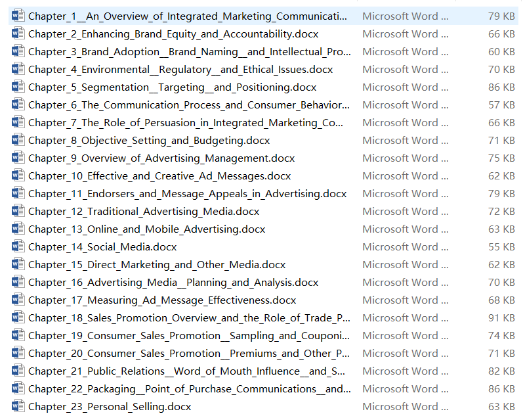Screen dimensions: 523x420
Task: Select file name Chapter_20_Consumer_Sales_Promotion__Premiums
Action: pos(189,353)
